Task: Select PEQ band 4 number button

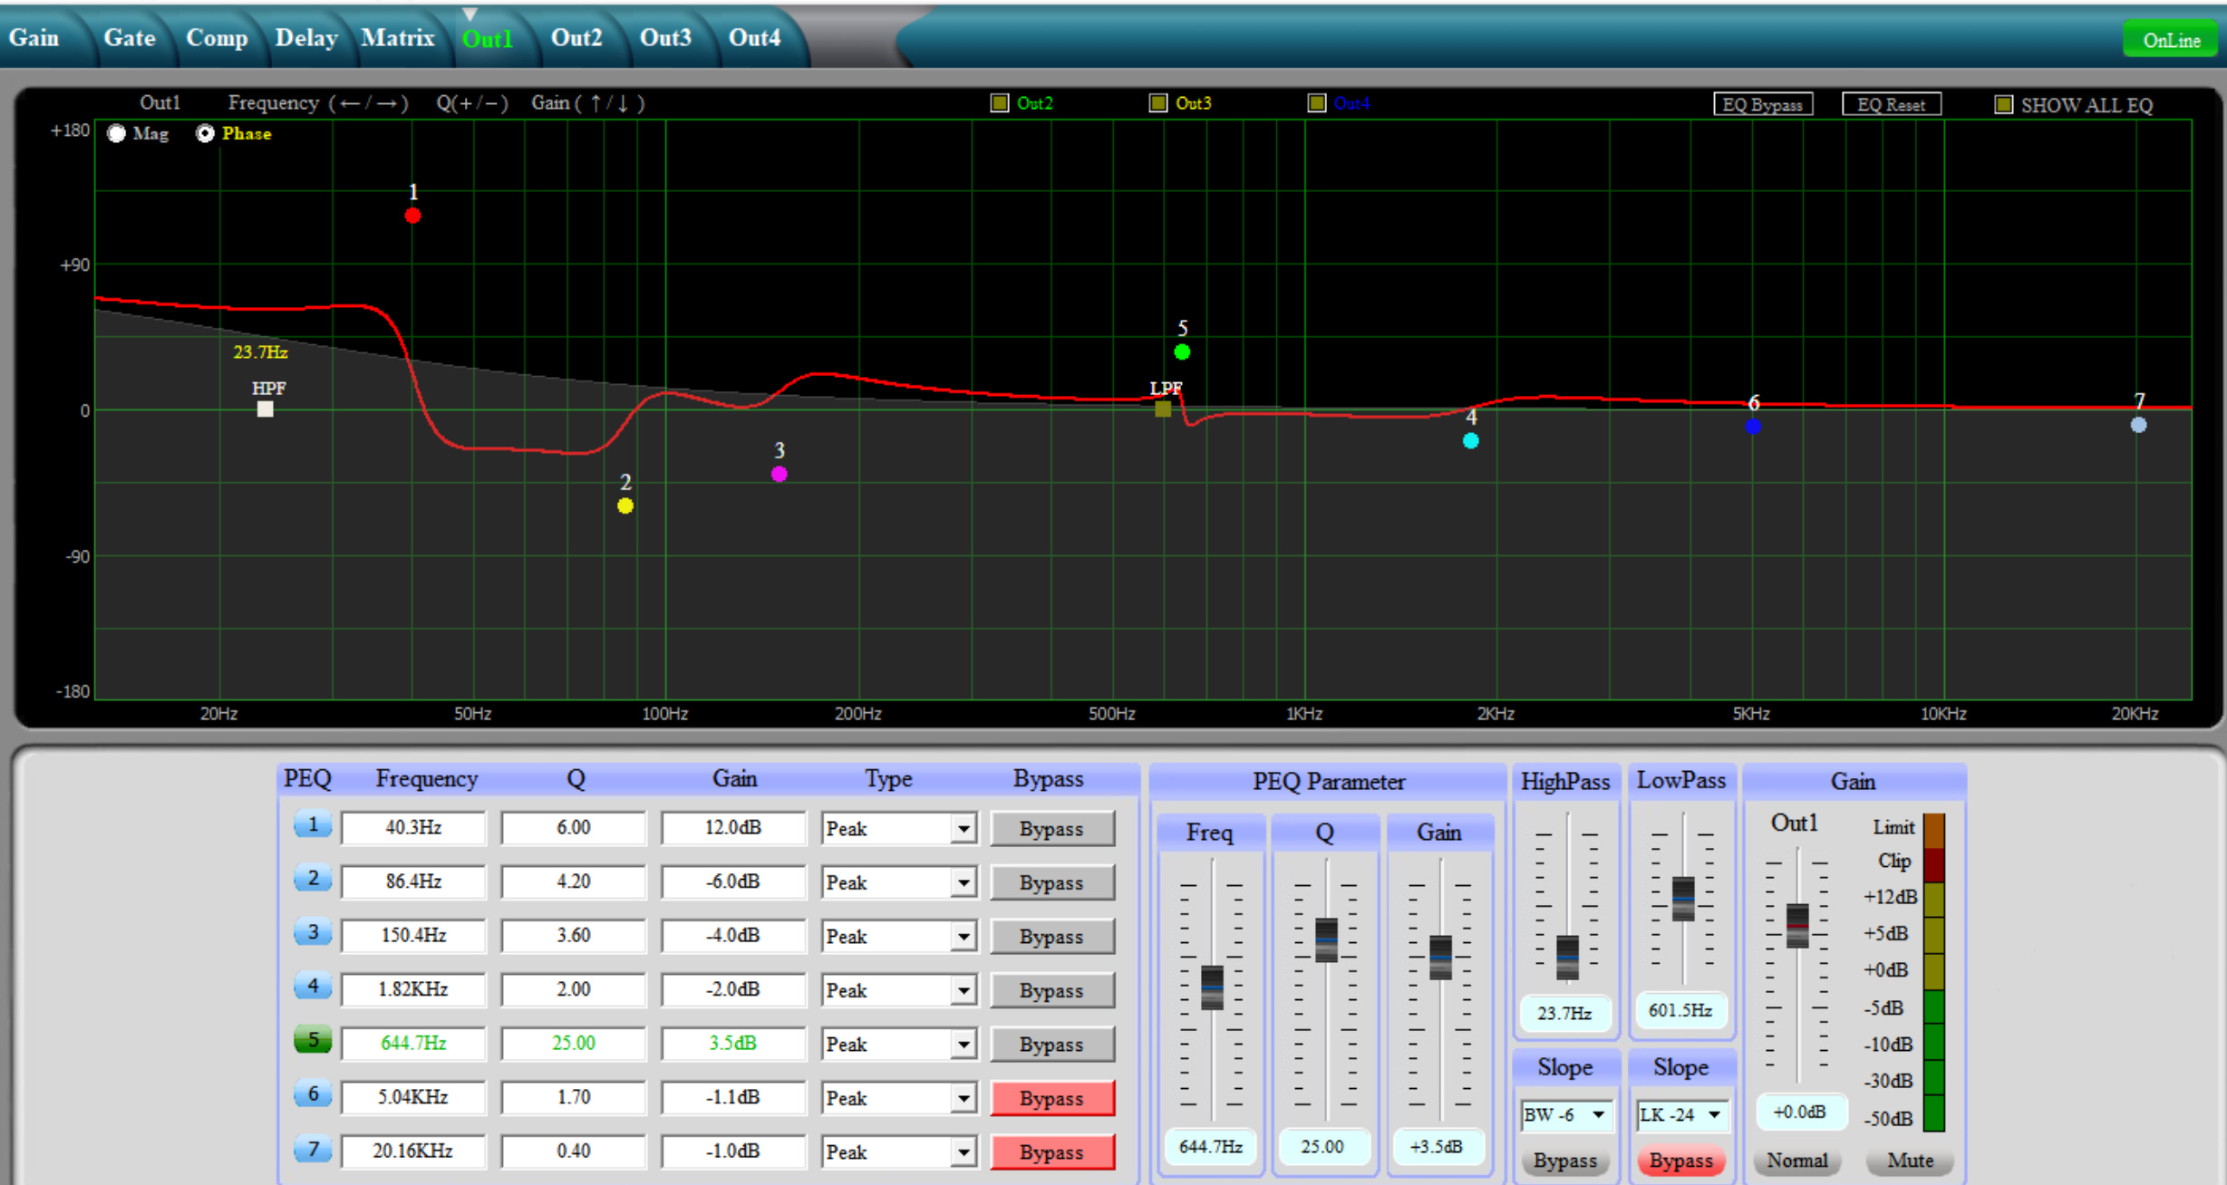Action: (x=313, y=987)
